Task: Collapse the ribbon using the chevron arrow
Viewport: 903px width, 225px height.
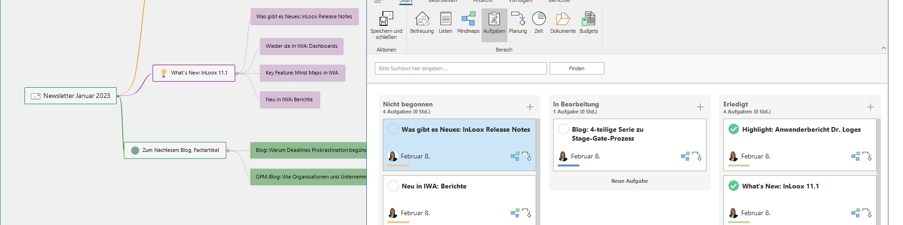Action: [883, 48]
